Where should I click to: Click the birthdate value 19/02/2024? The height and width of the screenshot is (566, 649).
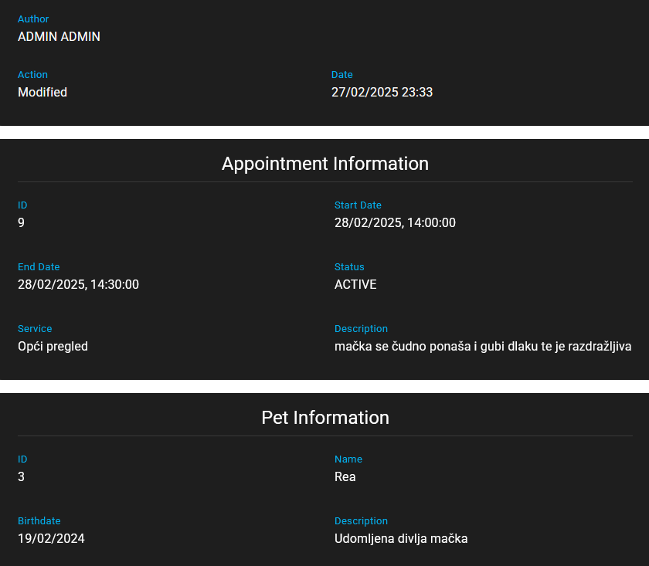coord(51,538)
